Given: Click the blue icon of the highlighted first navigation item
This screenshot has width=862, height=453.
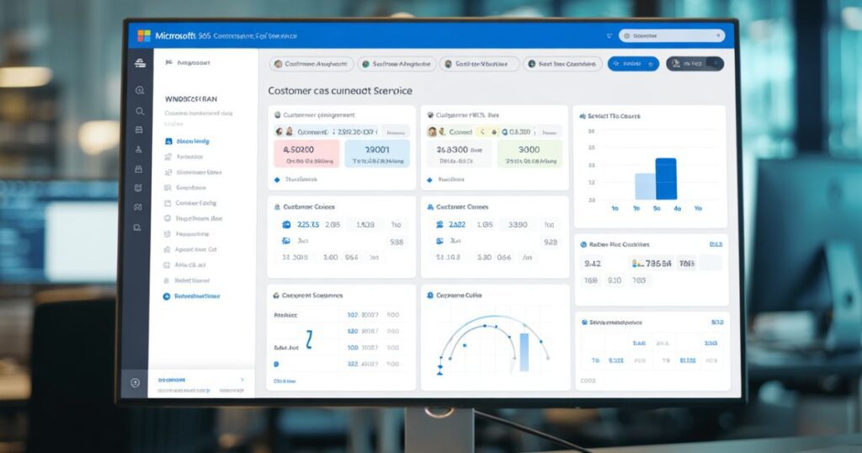Looking at the screenshot, I should (168, 141).
